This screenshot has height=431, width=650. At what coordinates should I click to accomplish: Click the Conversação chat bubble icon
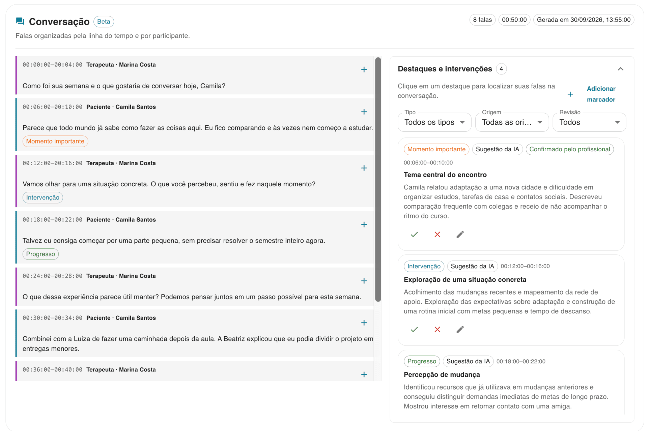20,22
